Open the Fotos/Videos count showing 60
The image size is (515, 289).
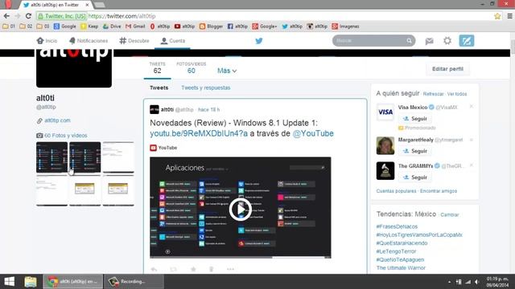[192, 67]
